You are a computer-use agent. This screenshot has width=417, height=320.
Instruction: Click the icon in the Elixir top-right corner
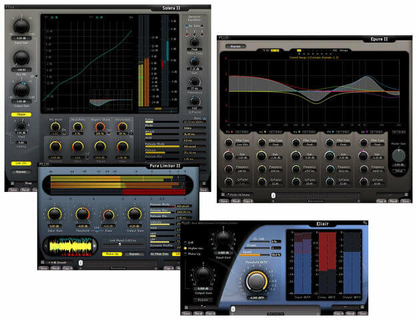(365, 223)
